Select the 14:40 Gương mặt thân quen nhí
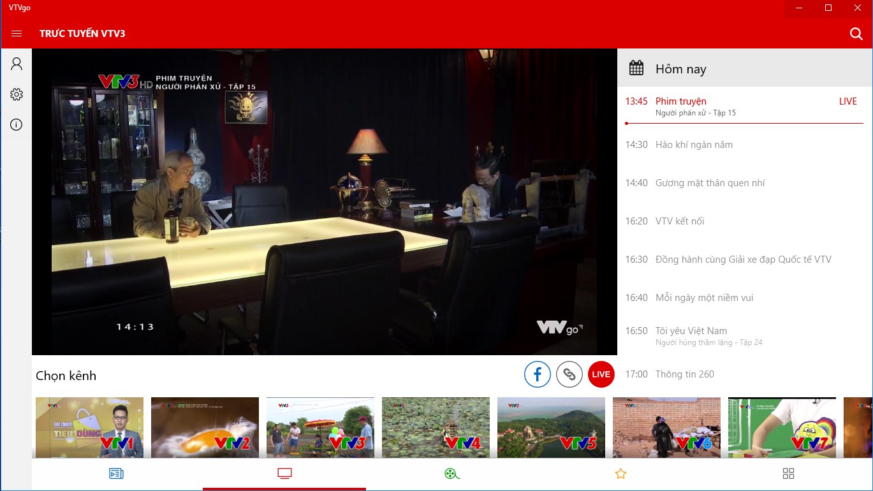This screenshot has height=491, width=873. (x=744, y=183)
